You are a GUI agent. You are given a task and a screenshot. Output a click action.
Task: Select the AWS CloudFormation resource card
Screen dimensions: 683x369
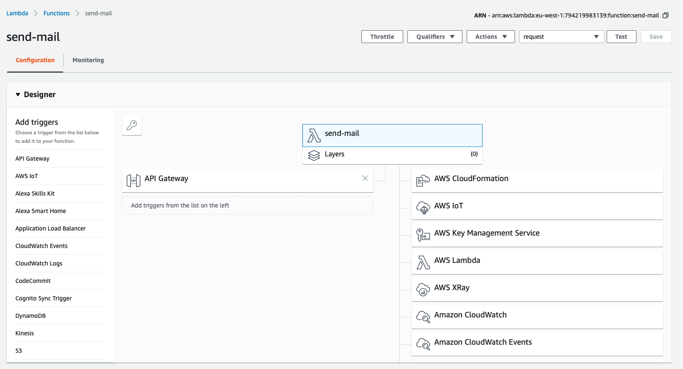point(537,181)
